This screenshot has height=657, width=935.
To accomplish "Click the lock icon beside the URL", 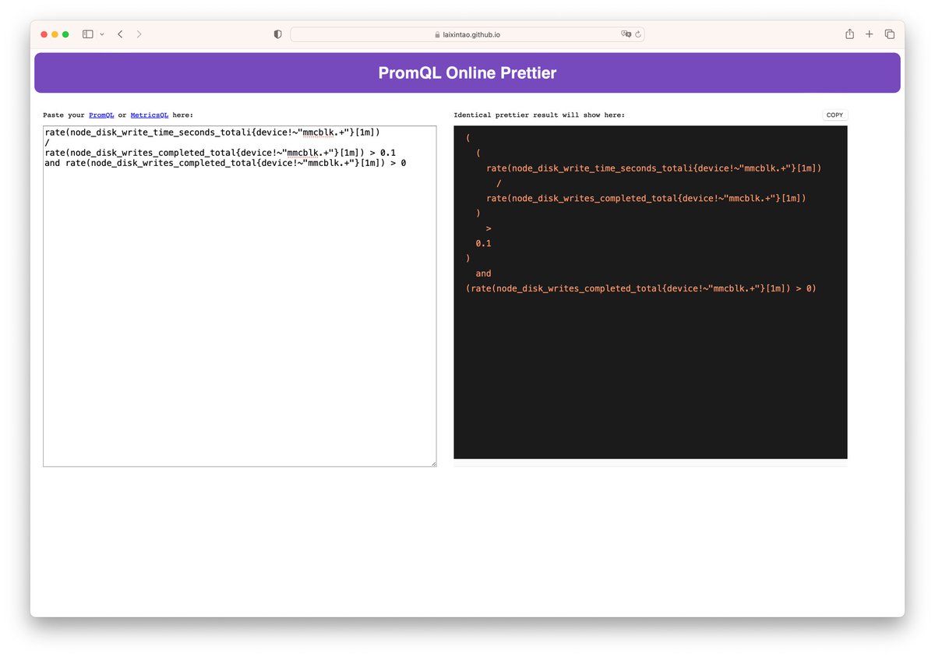I will pos(437,34).
